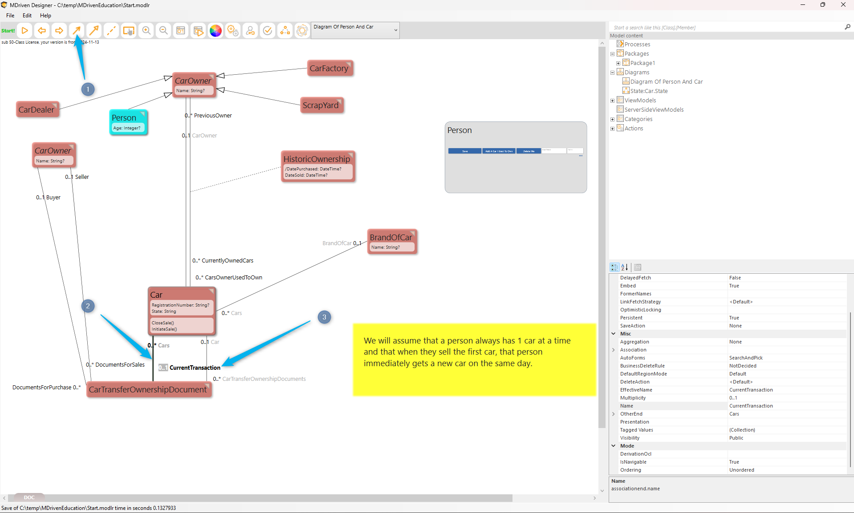This screenshot has width=854, height=513.
Task: Expand the ViewModels tree node
Action: coord(613,101)
